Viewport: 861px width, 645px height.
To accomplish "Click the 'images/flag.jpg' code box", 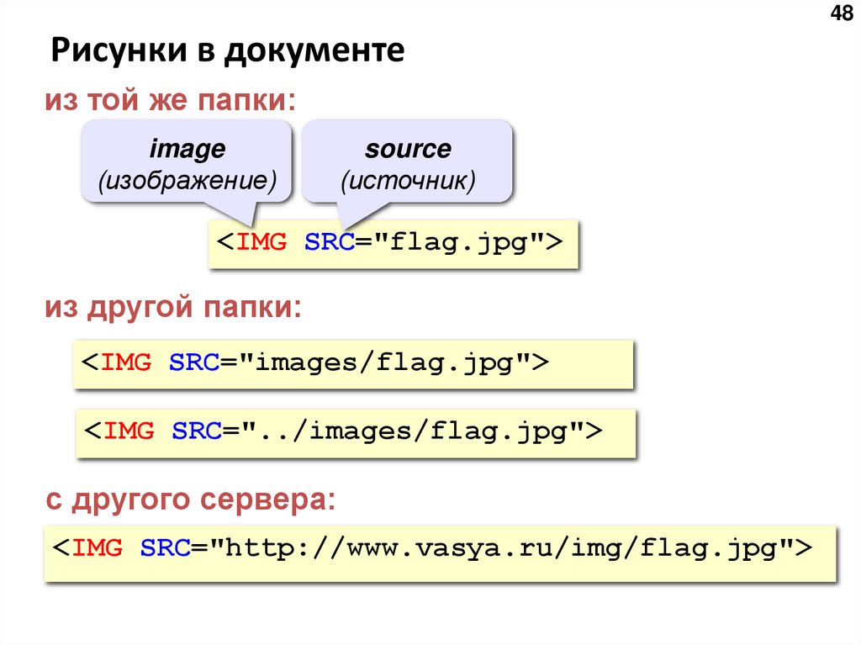I will 353,363.
